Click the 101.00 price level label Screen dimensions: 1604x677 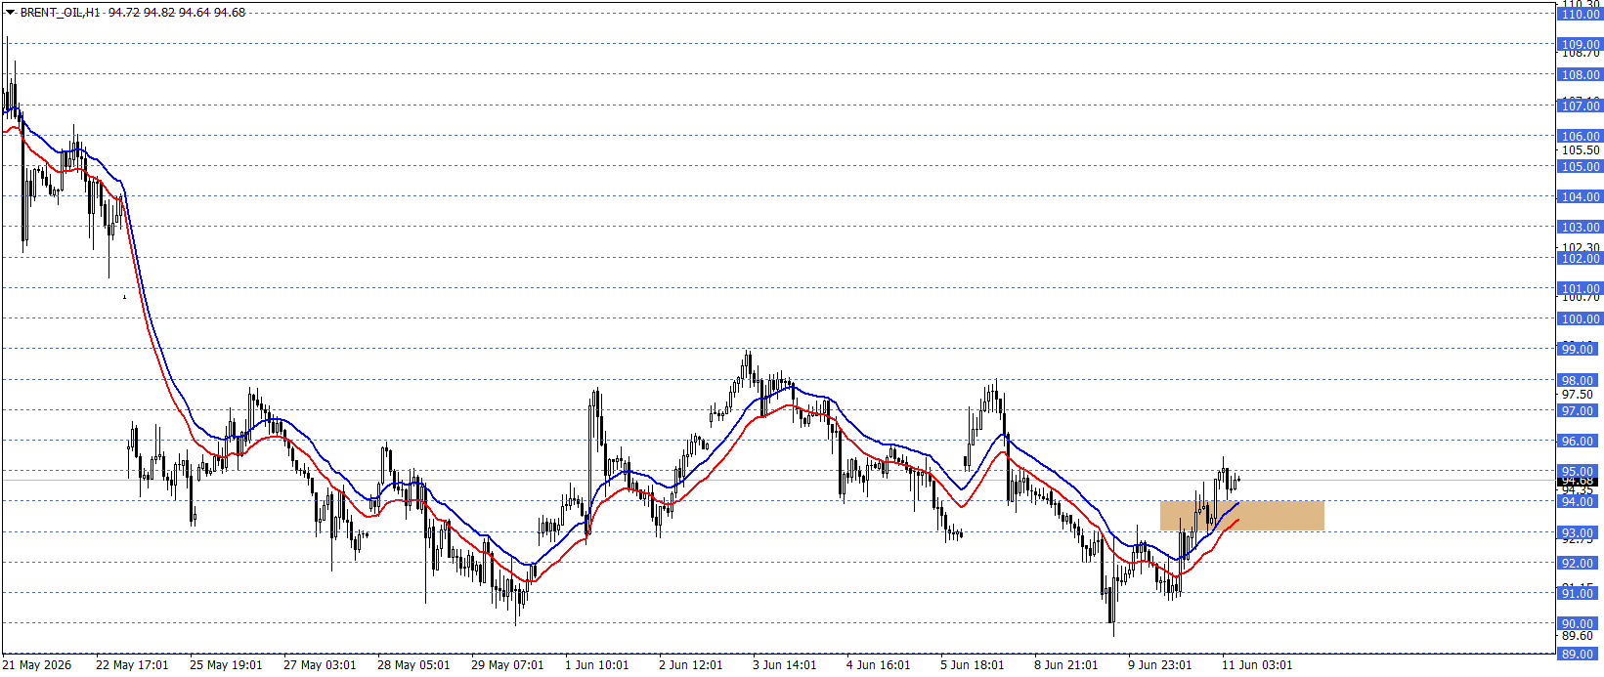pos(1580,289)
